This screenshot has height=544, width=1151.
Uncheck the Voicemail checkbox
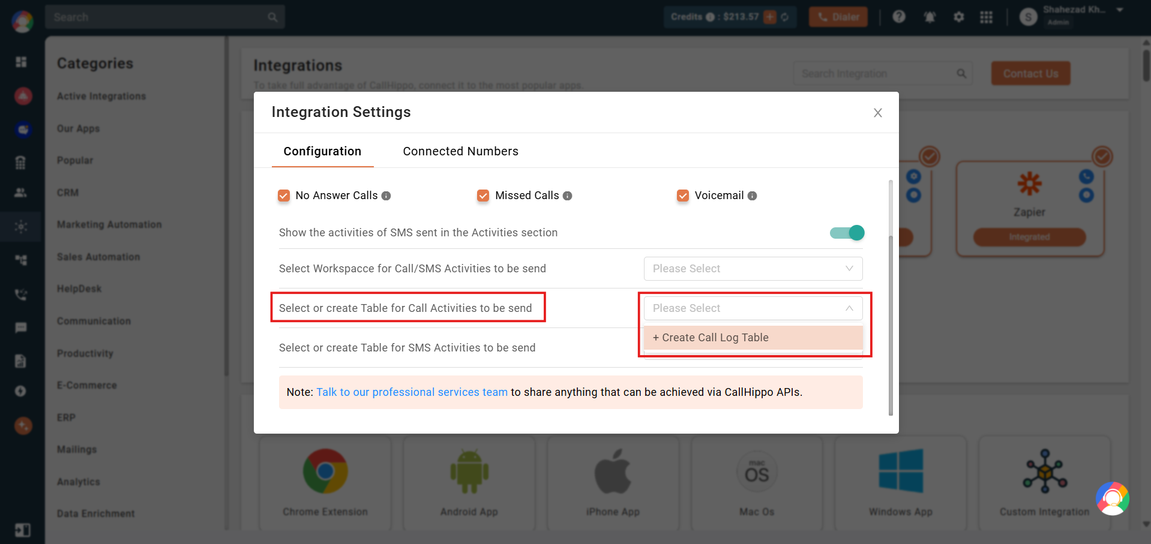(x=683, y=196)
